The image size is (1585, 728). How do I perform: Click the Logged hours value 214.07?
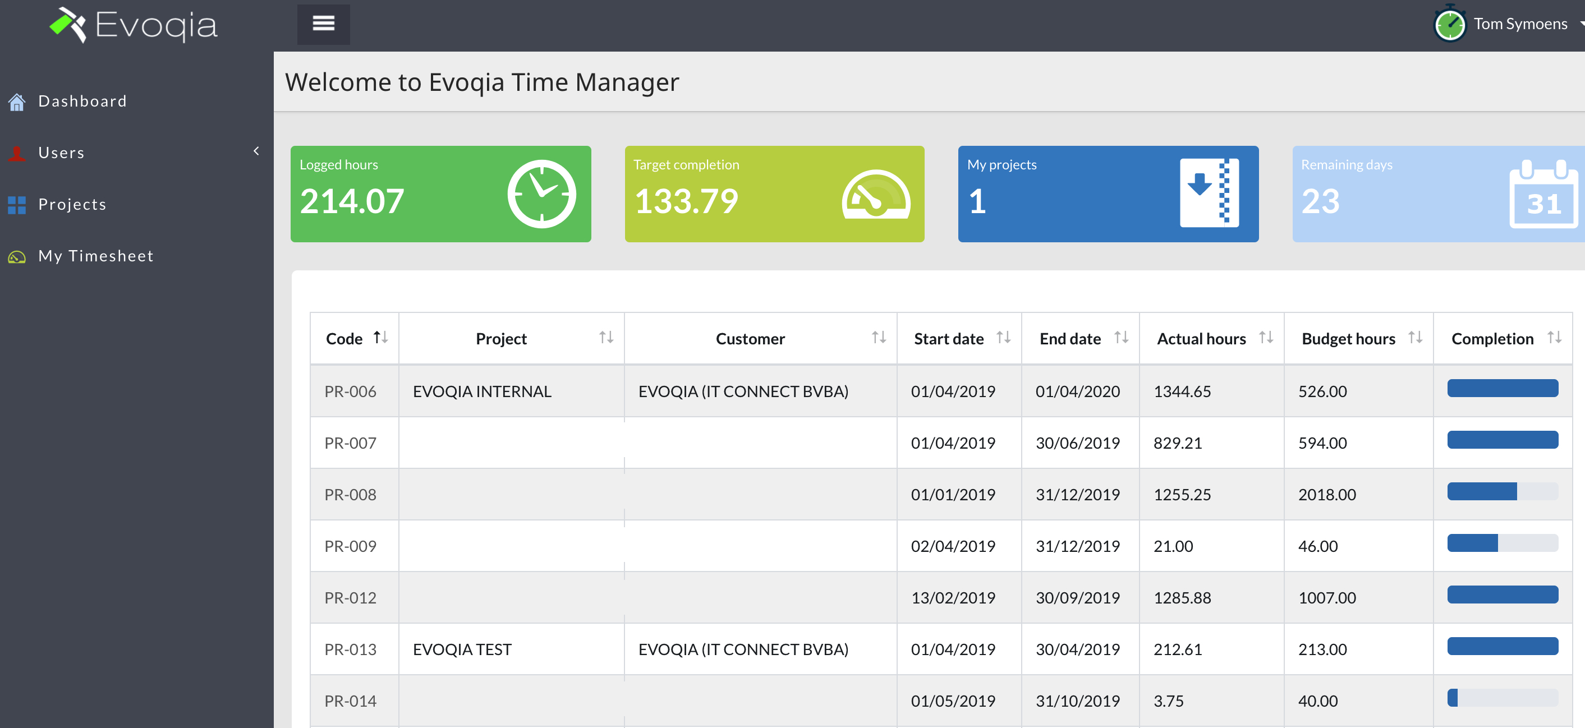coord(352,201)
